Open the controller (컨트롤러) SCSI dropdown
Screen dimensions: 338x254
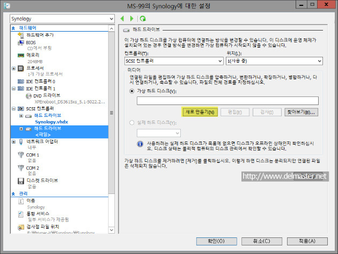(174, 61)
